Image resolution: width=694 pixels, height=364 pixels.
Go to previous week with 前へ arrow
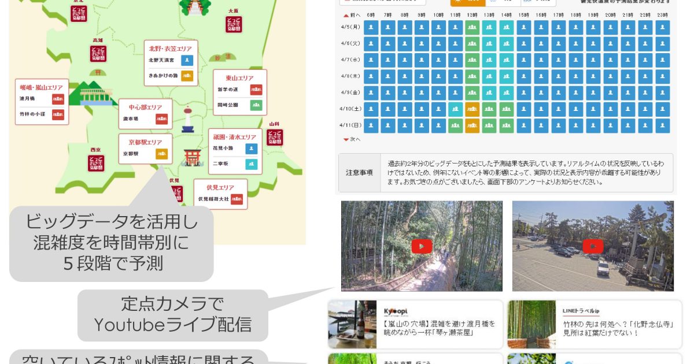pyautogui.click(x=352, y=16)
